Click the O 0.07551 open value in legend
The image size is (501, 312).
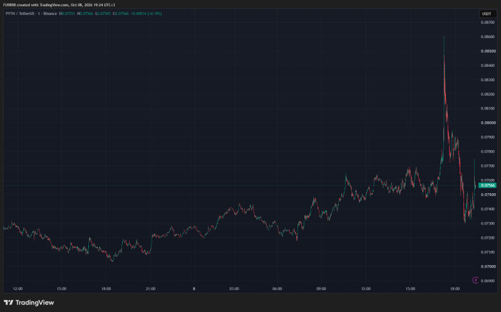(67, 14)
